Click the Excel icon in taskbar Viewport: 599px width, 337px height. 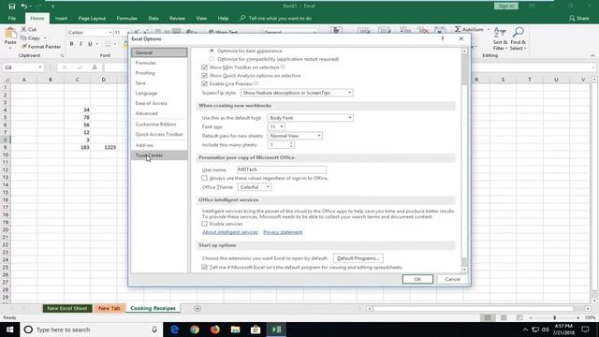coord(276,330)
